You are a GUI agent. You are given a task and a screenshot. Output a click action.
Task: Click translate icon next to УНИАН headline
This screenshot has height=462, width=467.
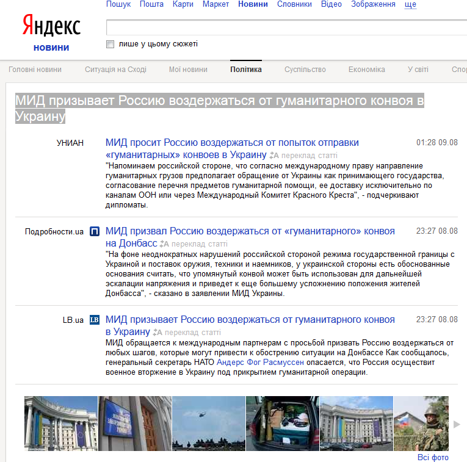pos(273,156)
